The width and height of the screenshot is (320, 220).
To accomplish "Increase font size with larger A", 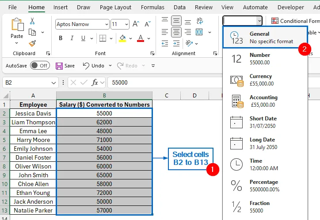I will pyautogui.click(x=136, y=24).
